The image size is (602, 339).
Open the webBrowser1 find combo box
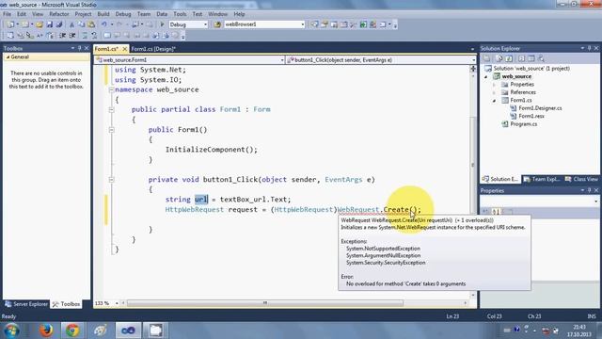303,24
